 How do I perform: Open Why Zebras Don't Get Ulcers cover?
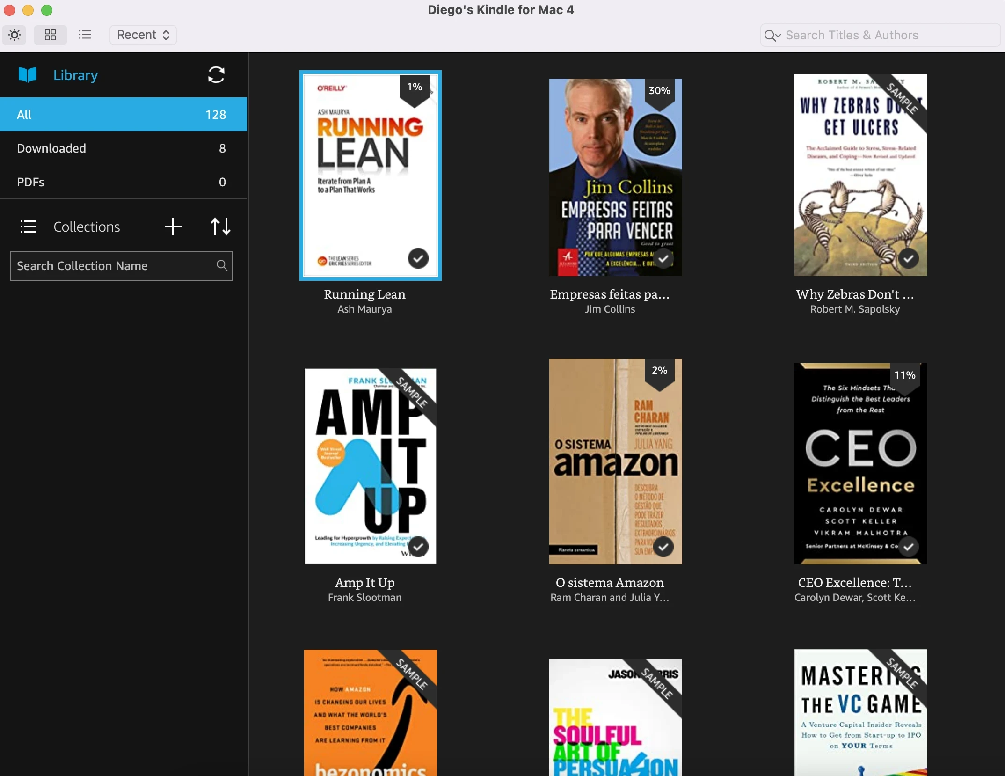click(861, 175)
